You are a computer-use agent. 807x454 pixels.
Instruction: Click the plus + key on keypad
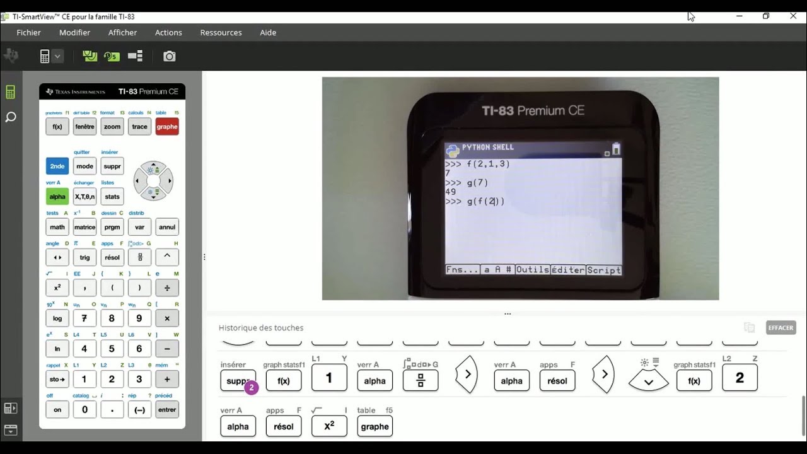(167, 379)
